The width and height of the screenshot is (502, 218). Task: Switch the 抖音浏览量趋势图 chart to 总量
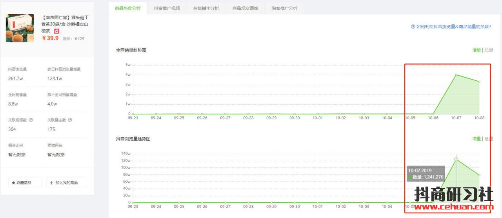[489, 139]
